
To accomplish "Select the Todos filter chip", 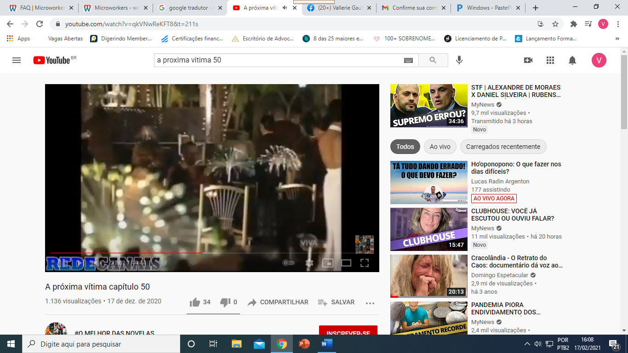I will pos(405,147).
